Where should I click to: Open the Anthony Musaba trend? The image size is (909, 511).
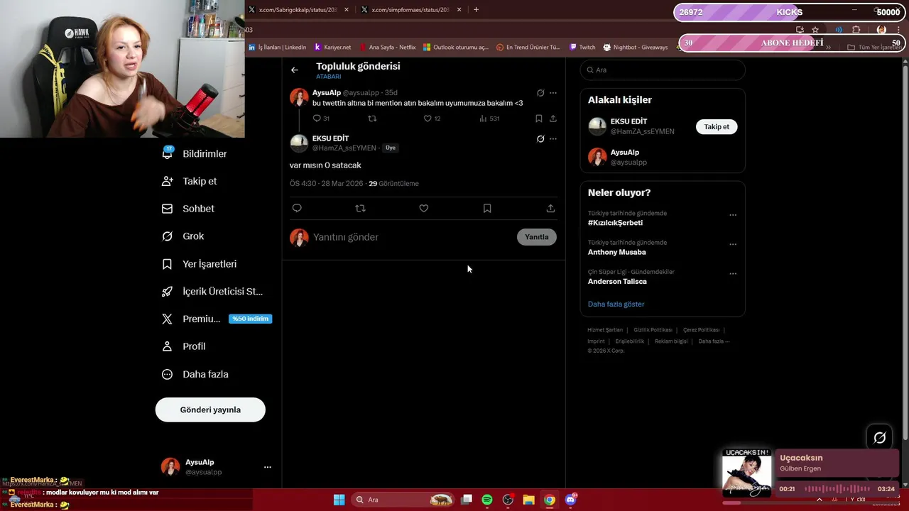[x=616, y=252]
